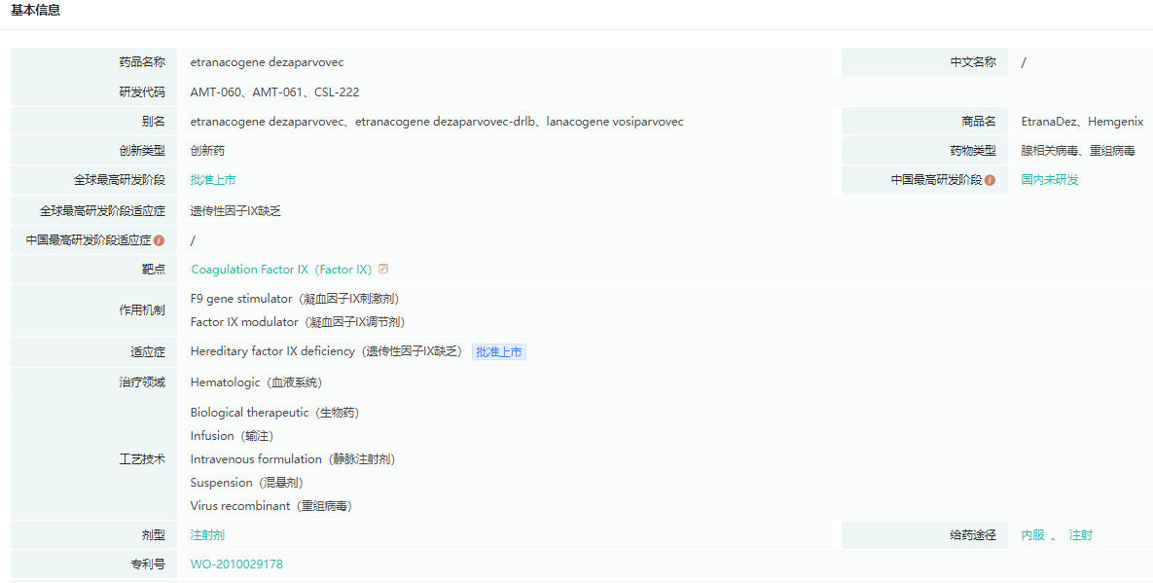Click the 工艺技术 field label
The height and width of the screenshot is (583, 1153).
[x=142, y=459]
